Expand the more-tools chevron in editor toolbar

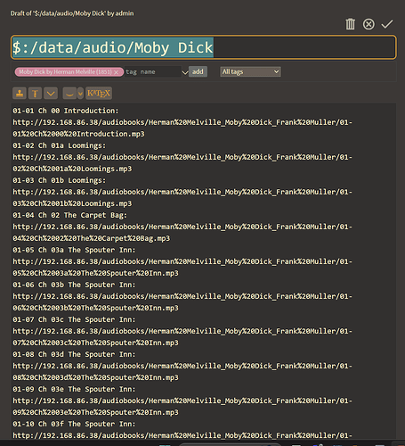[51, 94]
